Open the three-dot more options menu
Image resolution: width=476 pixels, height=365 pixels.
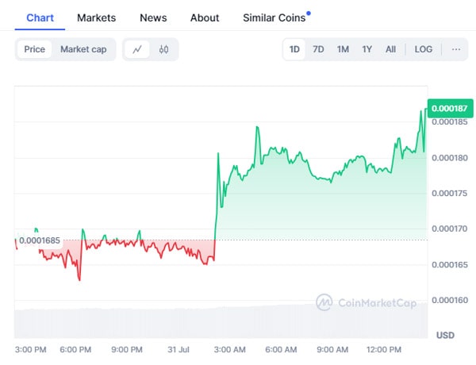[x=455, y=49]
